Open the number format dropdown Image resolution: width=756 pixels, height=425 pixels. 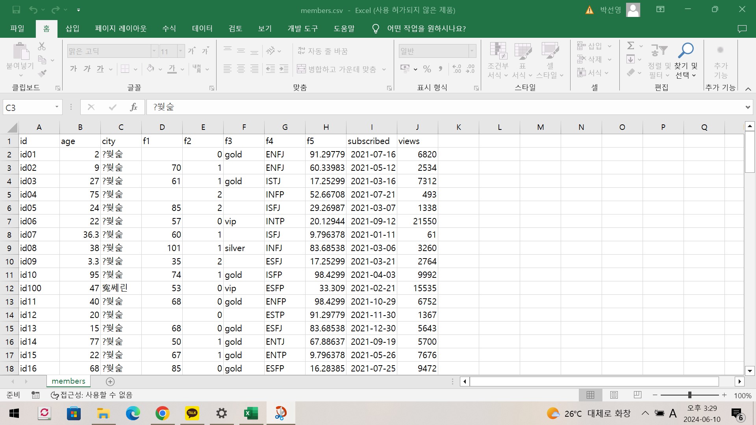point(472,51)
